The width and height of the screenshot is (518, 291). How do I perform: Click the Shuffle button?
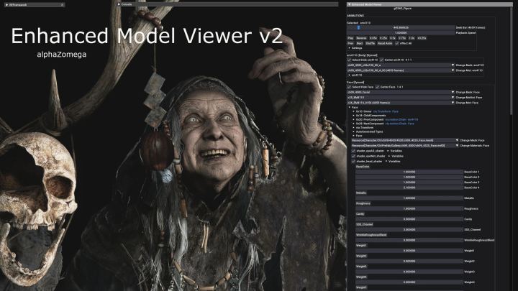pos(371,43)
